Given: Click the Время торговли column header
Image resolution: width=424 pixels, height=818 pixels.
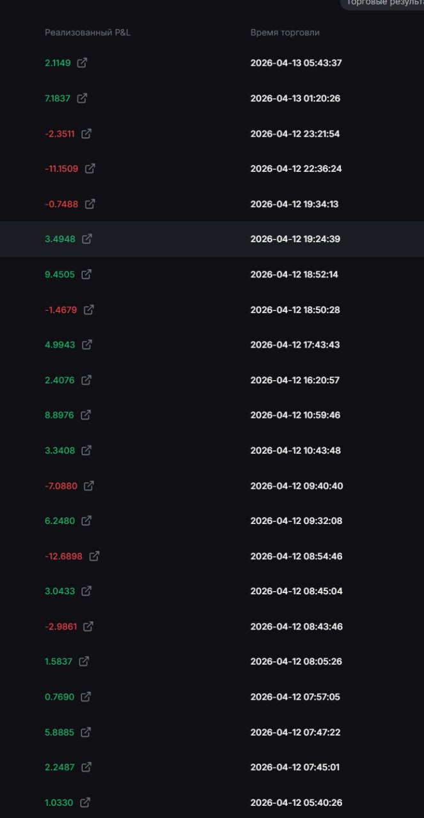Looking at the screenshot, I should (x=285, y=32).
